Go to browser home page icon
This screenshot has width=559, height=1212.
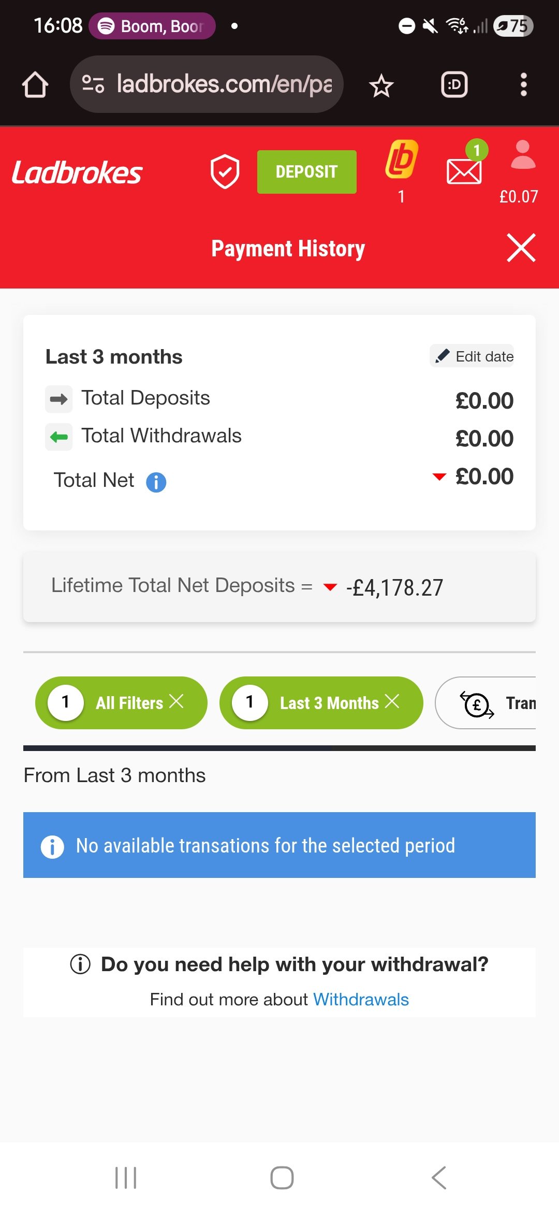pyautogui.click(x=35, y=84)
